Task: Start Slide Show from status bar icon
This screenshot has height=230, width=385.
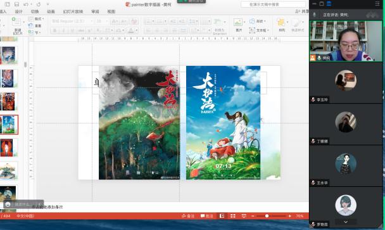Action: [244, 216]
